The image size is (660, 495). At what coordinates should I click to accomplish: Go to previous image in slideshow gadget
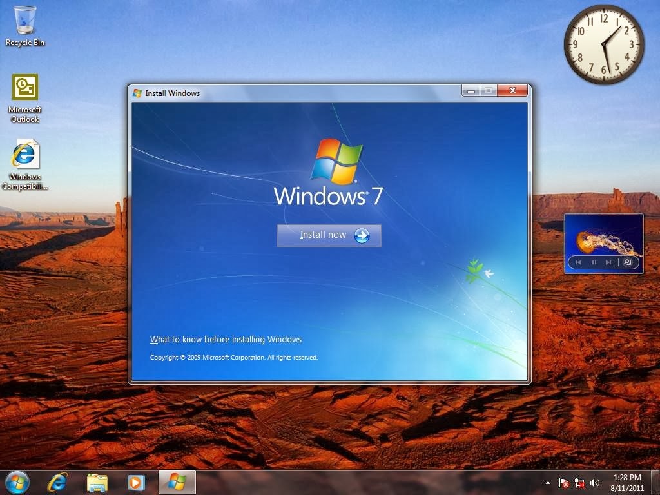coord(579,262)
